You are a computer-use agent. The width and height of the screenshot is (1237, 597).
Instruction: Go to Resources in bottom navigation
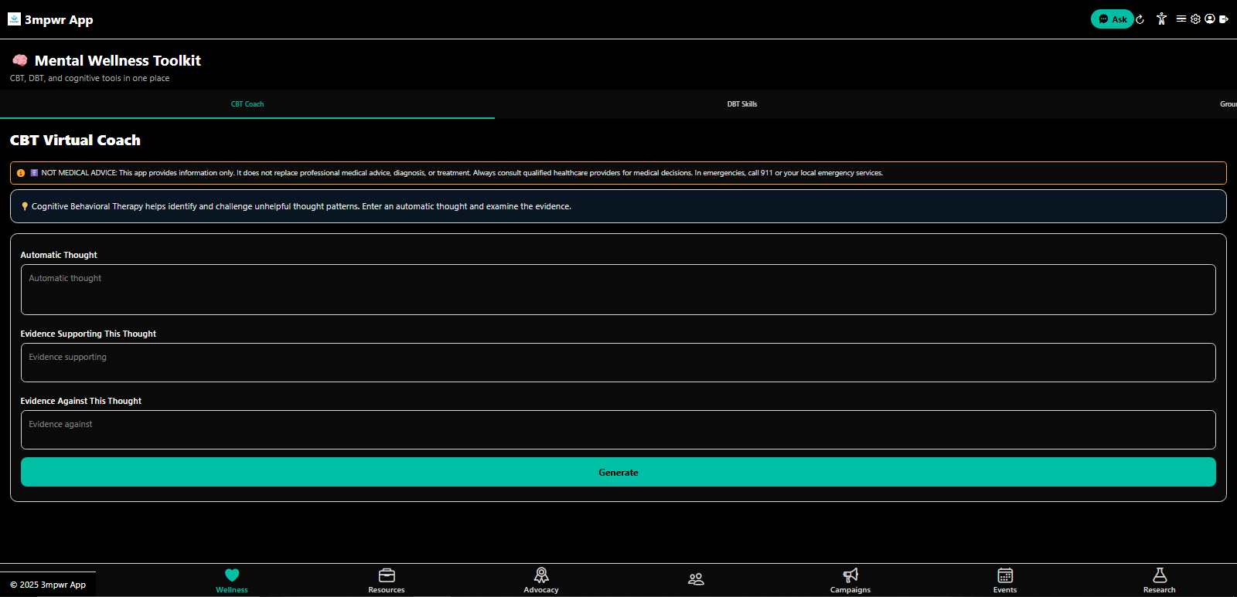387,580
